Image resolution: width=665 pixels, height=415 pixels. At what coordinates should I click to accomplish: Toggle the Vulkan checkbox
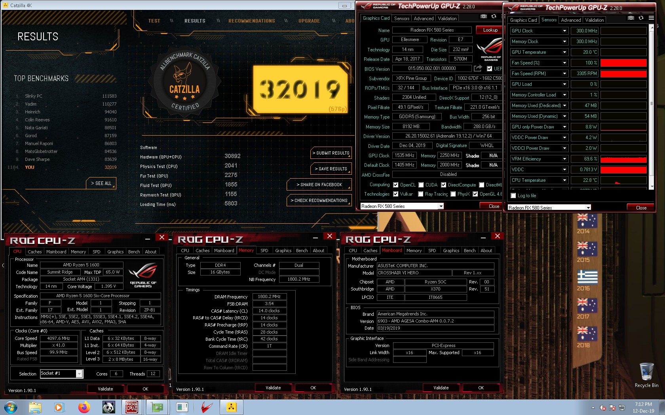(395, 194)
